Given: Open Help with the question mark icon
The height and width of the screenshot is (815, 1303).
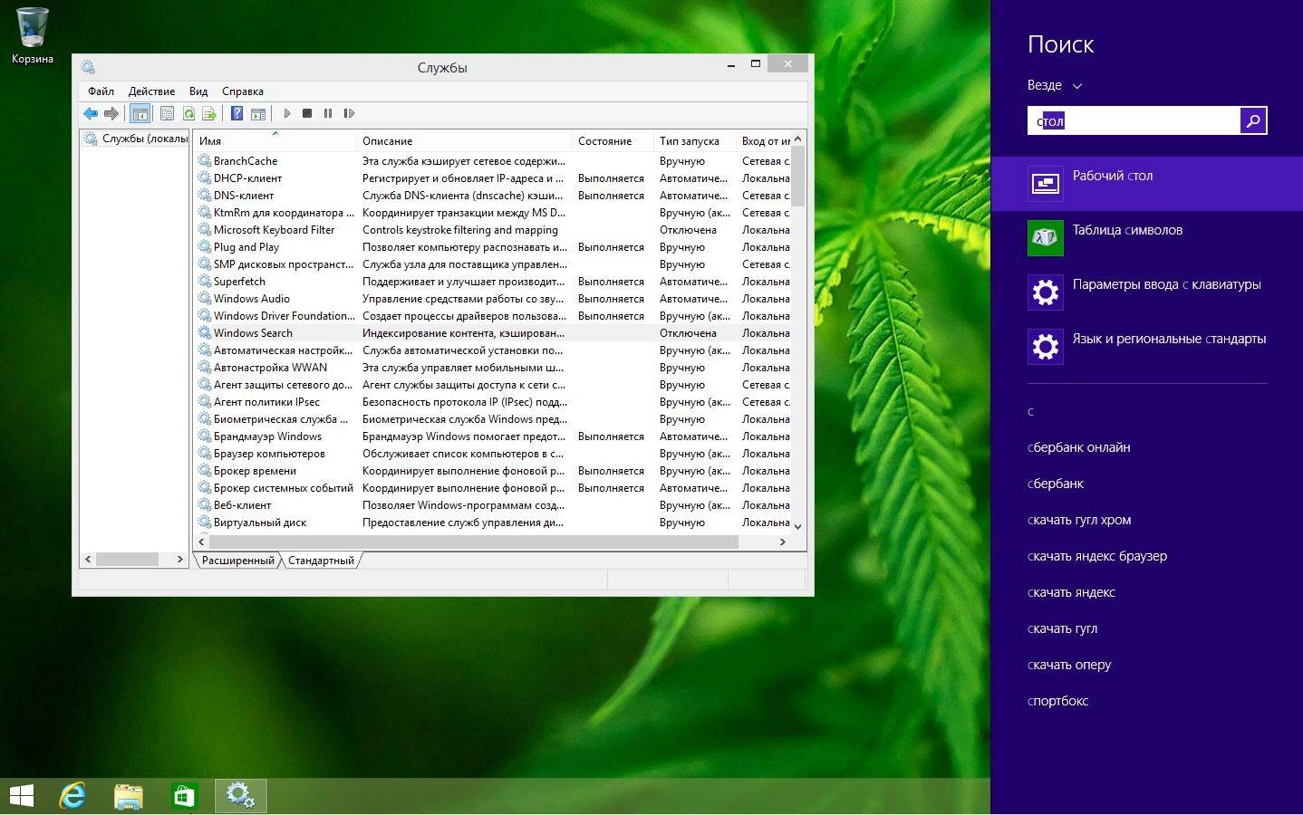Looking at the screenshot, I should click(x=236, y=113).
